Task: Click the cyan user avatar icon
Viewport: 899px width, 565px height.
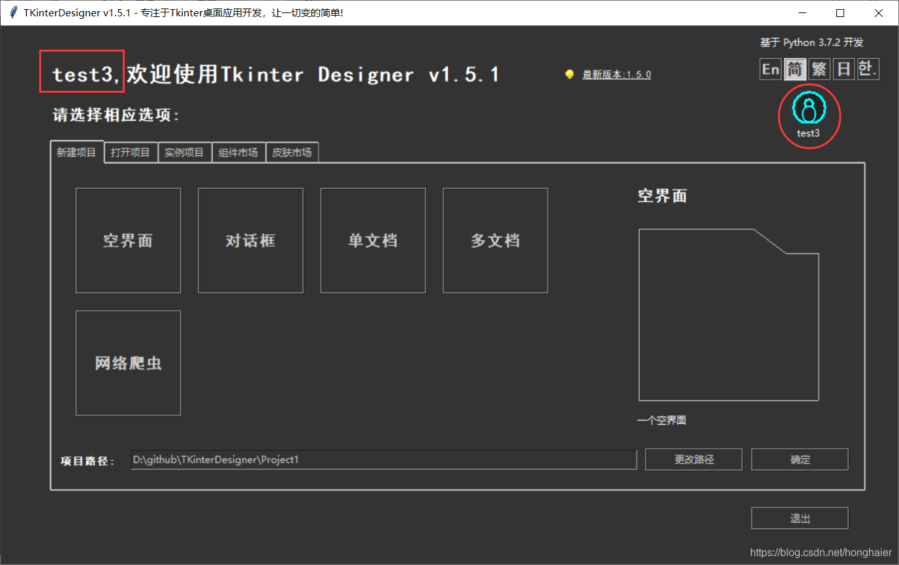Action: coord(809,109)
